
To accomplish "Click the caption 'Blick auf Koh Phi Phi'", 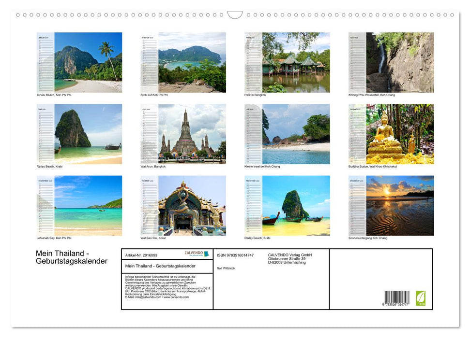I will point(154,95).
